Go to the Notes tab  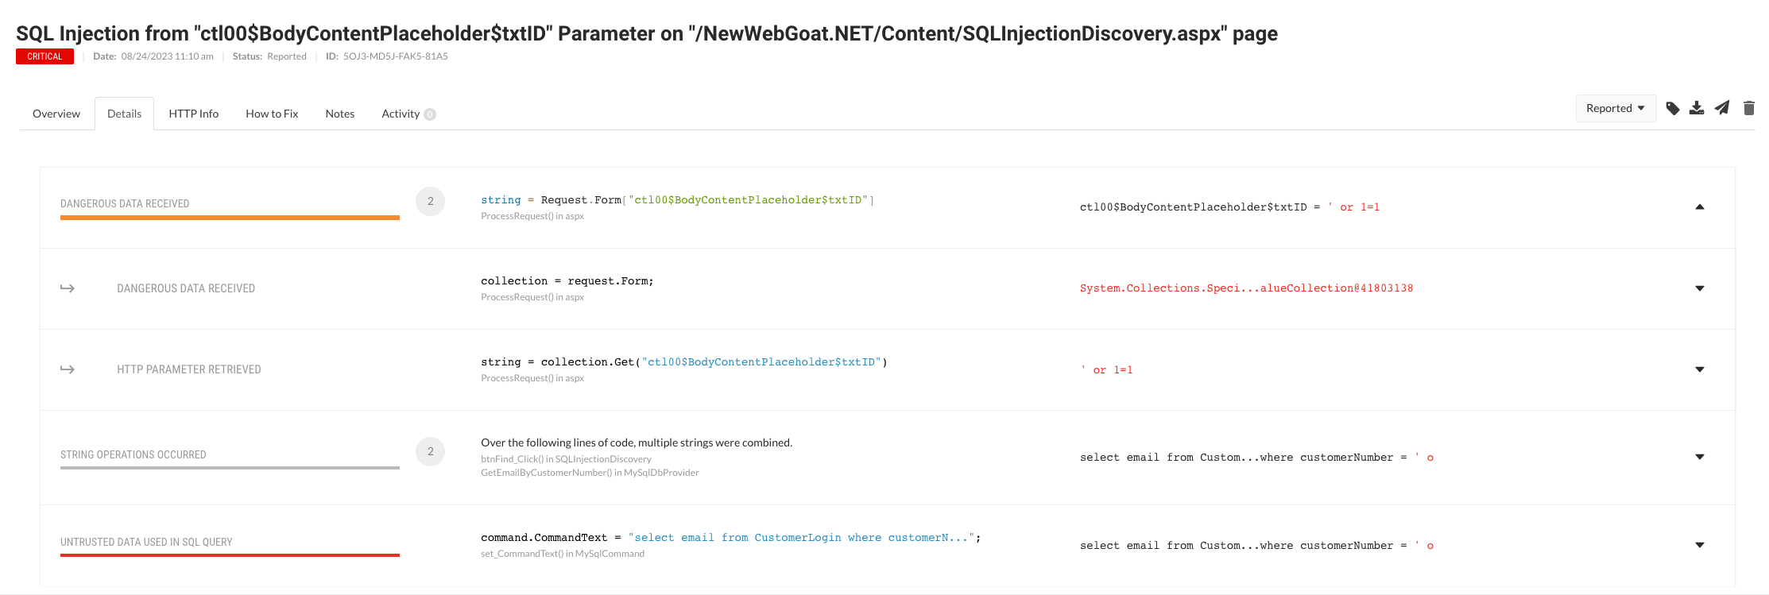click(340, 114)
